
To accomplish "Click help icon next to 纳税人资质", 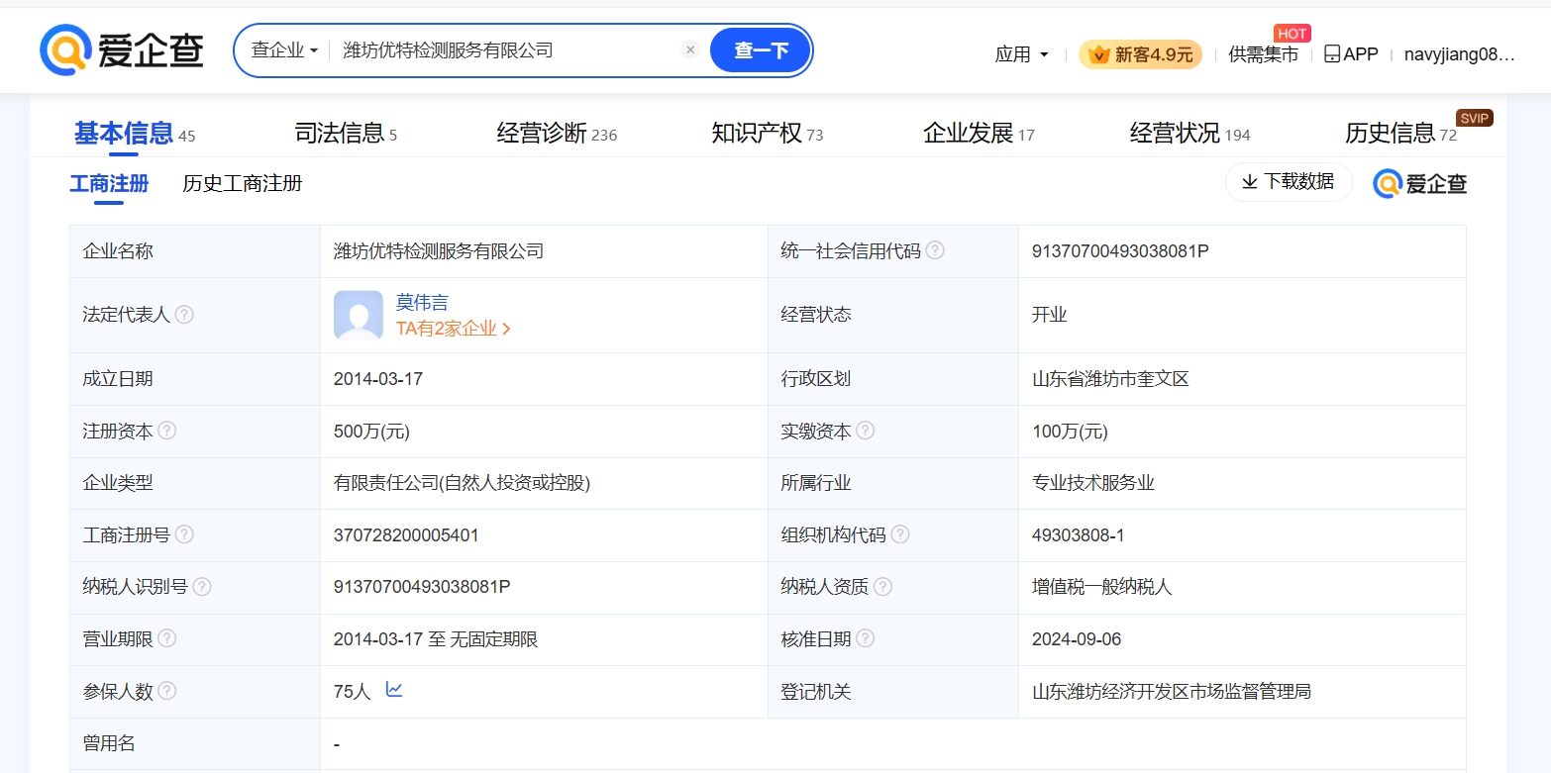I will coord(882,587).
